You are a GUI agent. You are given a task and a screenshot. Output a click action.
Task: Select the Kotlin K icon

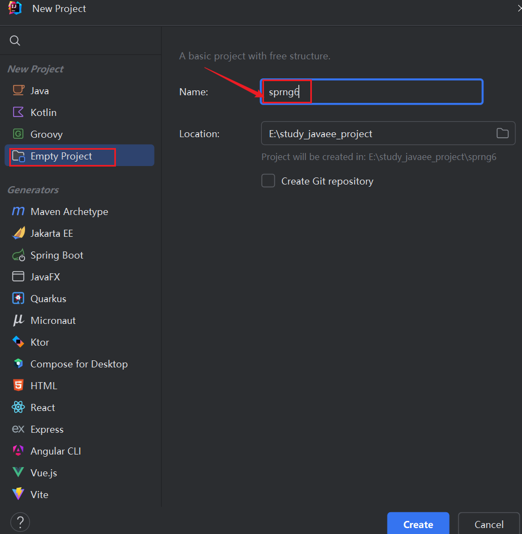coord(19,112)
